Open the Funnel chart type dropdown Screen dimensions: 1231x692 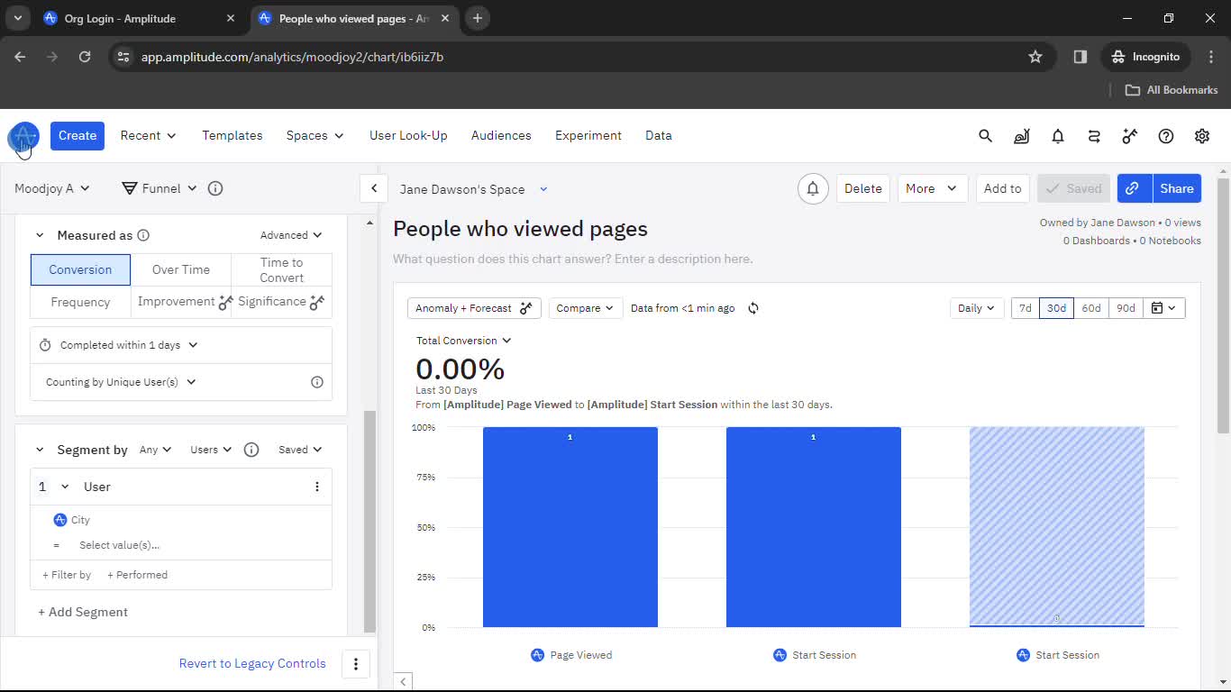coord(160,188)
